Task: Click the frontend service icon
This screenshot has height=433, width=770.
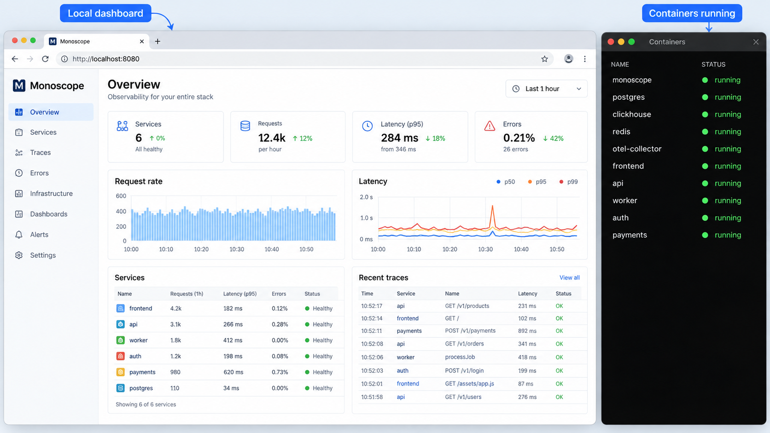Action: 121,308
